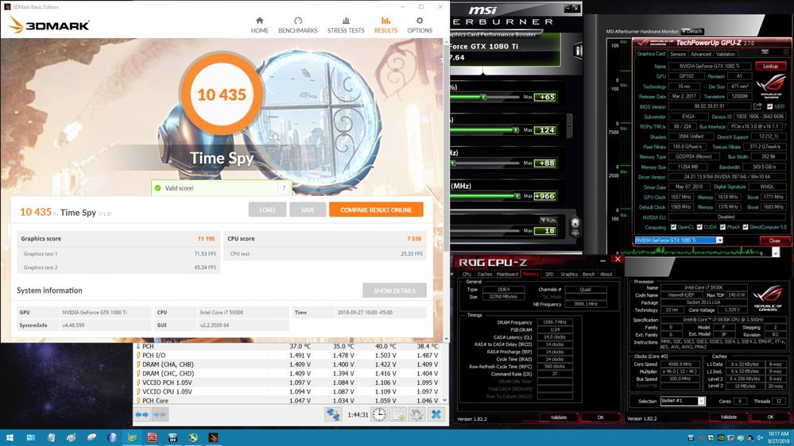Click green X taskbar icon
The height and width of the screenshot is (446, 794).
point(192,437)
